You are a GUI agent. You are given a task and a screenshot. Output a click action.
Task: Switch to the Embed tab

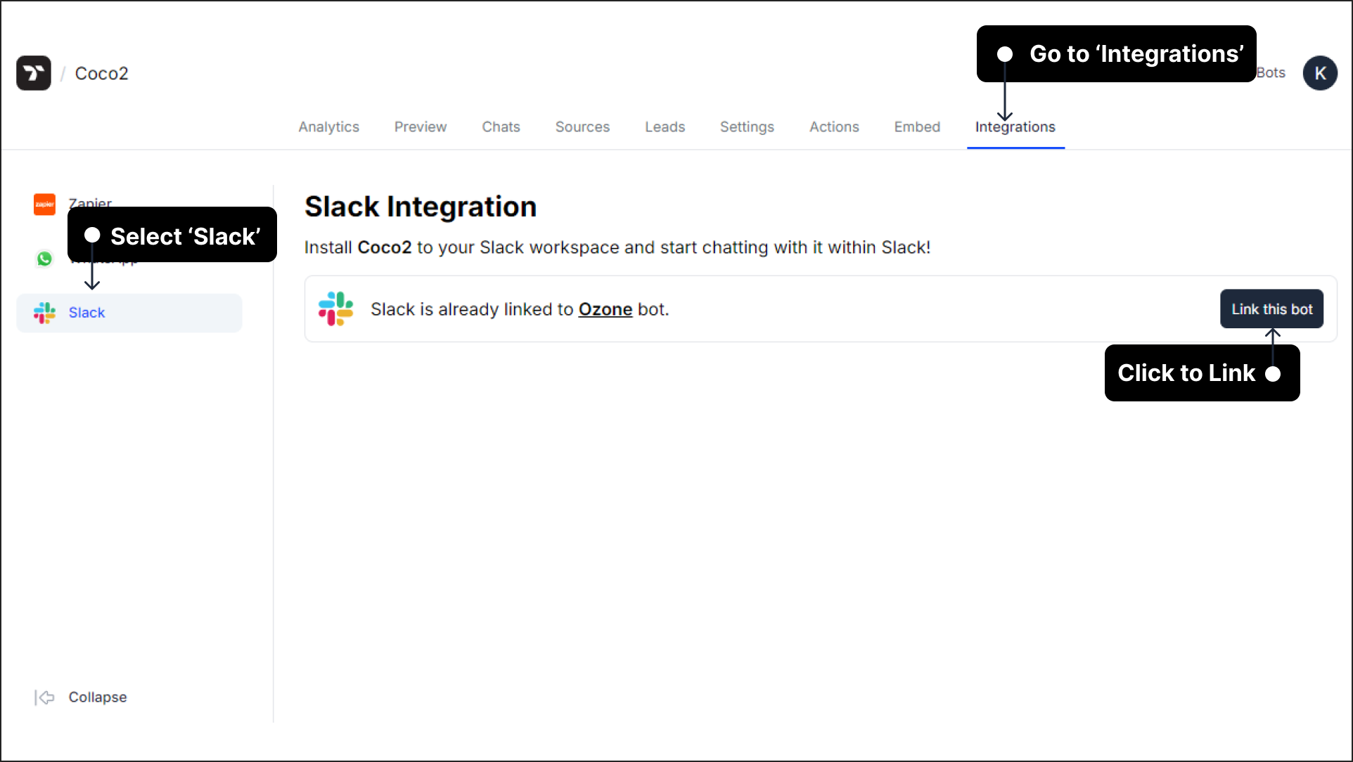tap(917, 127)
